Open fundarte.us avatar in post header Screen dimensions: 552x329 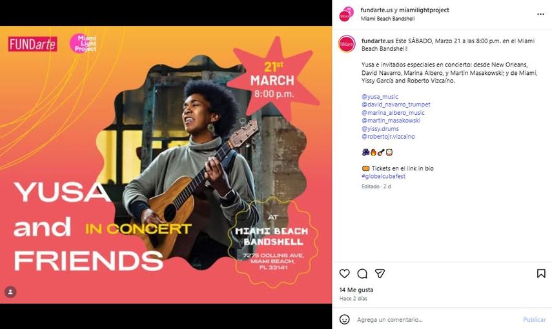tap(346, 14)
